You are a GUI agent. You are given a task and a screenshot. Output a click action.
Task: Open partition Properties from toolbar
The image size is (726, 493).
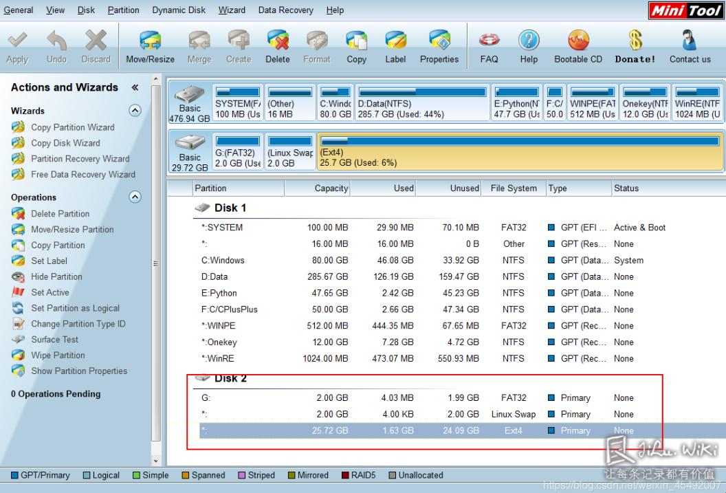(x=439, y=46)
